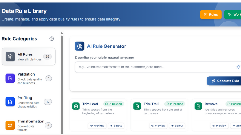Click the Remove rule trash icon

pos(198,106)
